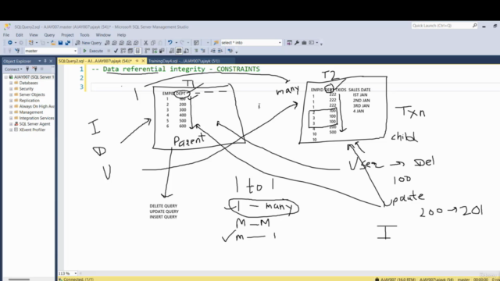The height and width of the screenshot is (281, 500).
Task: Select the SQLQuery2.sql tab
Action: point(95,61)
